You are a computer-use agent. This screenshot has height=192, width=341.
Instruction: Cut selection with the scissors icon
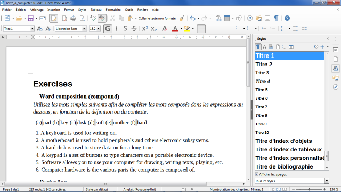click(x=112, y=18)
